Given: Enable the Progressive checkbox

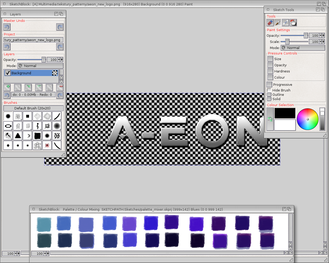Looking at the screenshot, I should click(269, 84).
